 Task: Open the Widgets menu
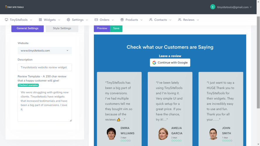(49, 20)
